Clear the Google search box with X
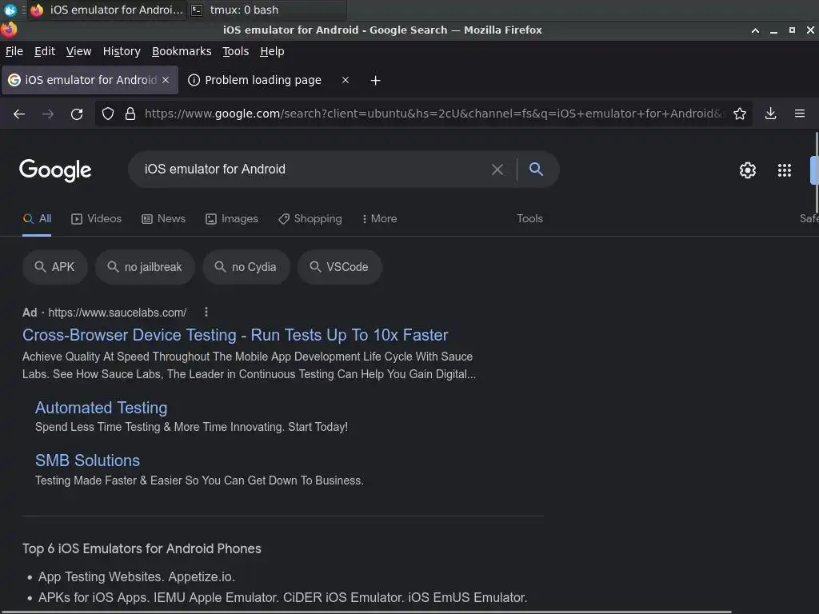The height and width of the screenshot is (614, 819). click(x=497, y=169)
